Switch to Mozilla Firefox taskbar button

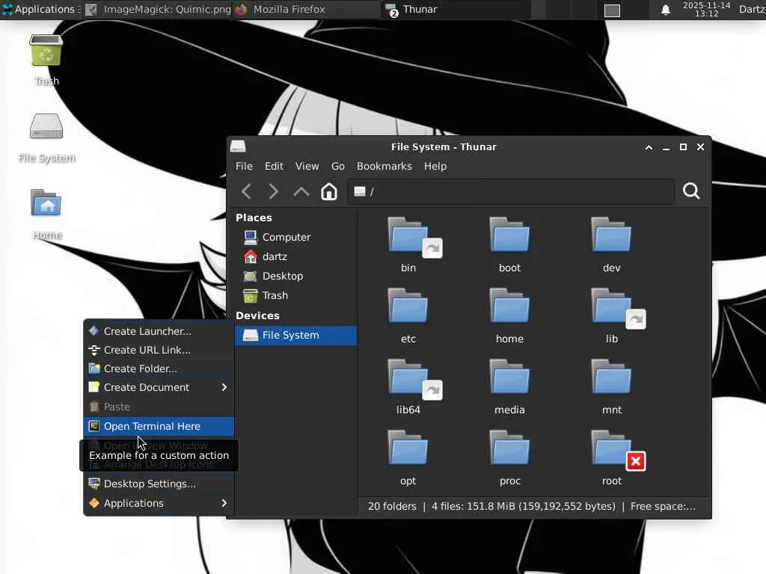click(x=288, y=10)
